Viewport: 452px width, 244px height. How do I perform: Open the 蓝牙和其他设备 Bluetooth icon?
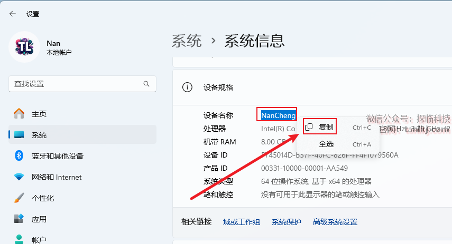point(19,156)
